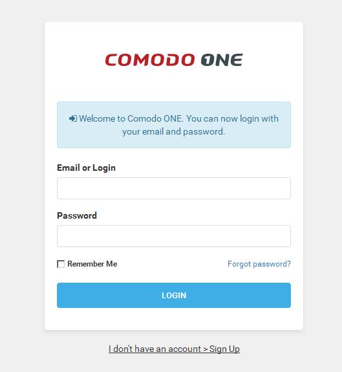Follow the Sign Up link
Screen dimensions: 342x372
point(224,349)
